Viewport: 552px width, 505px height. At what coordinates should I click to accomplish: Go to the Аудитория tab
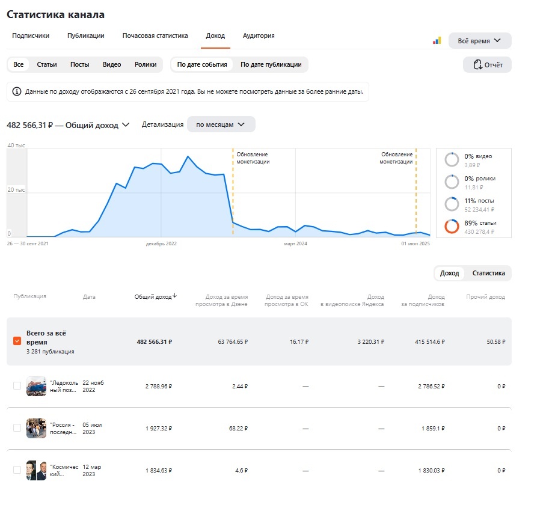(259, 35)
